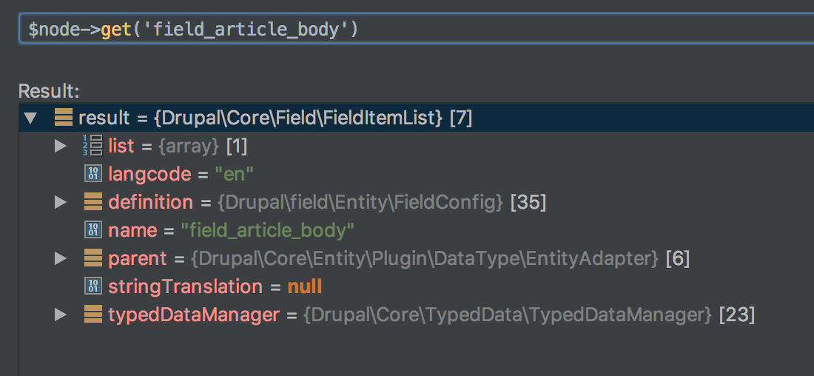The width and height of the screenshot is (814, 376).
Task: Expand the typedDataManager node
Action: pyautogui.click(x=61, y=315)
